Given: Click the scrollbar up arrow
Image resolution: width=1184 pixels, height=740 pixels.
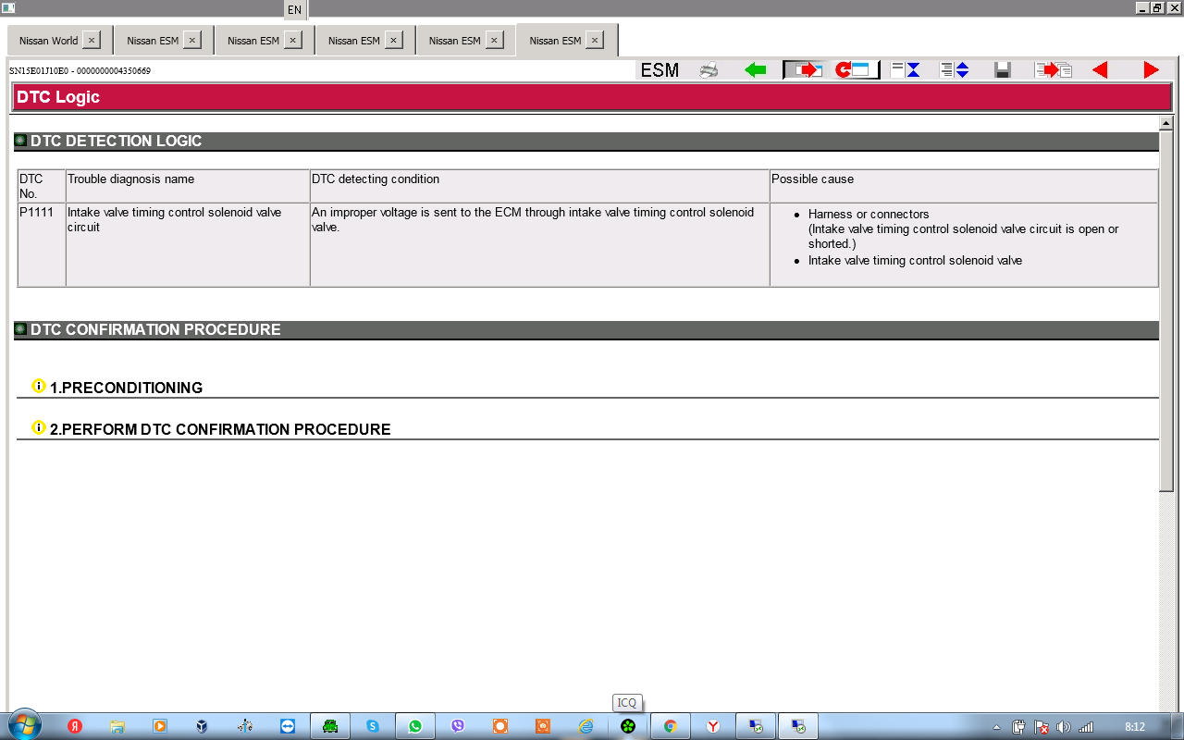Looking at the screenshot, I should point(1166,124).
